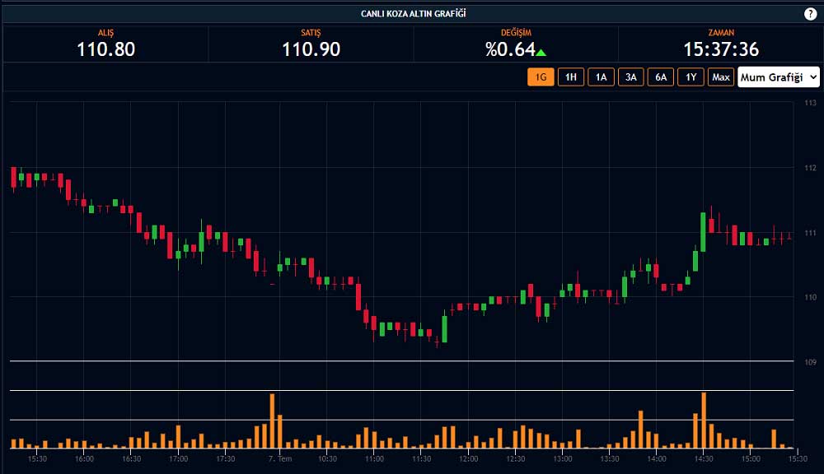Click the large green candle at 14:30
Screen dimensions: 824x474
pos(703,232)
